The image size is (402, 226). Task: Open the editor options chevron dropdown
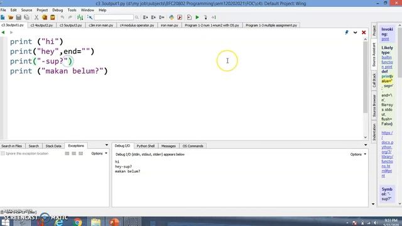355,33
